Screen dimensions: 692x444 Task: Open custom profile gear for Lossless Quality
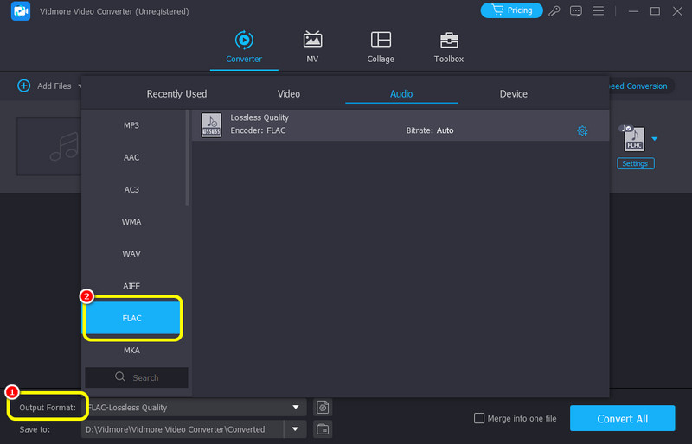coord(582,130)
